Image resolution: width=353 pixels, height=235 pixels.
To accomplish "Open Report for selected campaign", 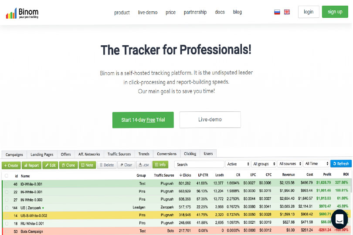I will pos(31,165).
